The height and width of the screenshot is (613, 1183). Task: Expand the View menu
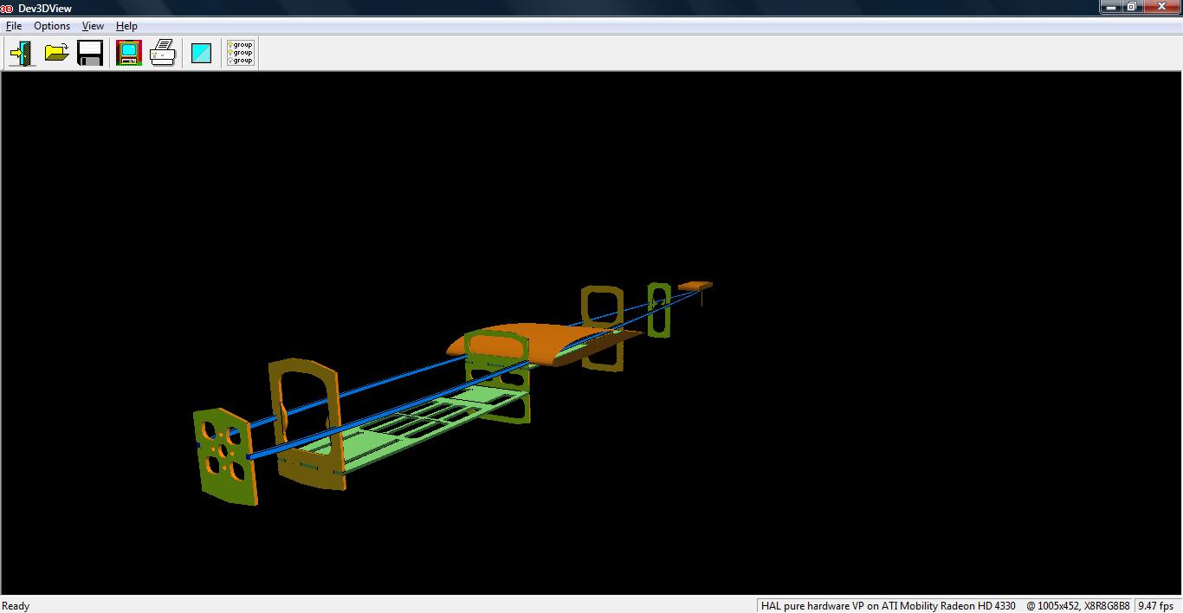click(93, 26)
